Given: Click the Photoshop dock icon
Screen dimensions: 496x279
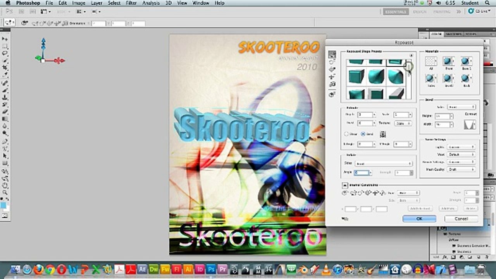Looking at the screenshot, I should 211,269.
